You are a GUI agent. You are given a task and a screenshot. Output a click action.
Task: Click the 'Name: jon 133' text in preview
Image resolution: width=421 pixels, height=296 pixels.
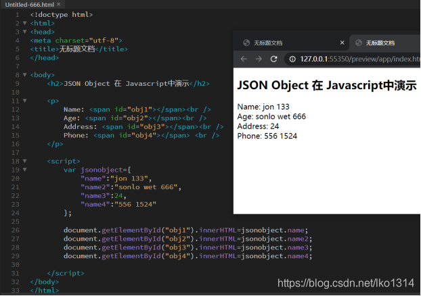click(x=263, y=107)
